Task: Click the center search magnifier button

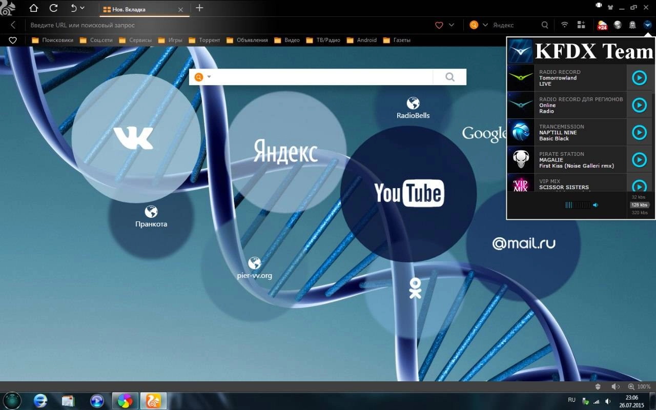Action: click(x=450, y=77)
